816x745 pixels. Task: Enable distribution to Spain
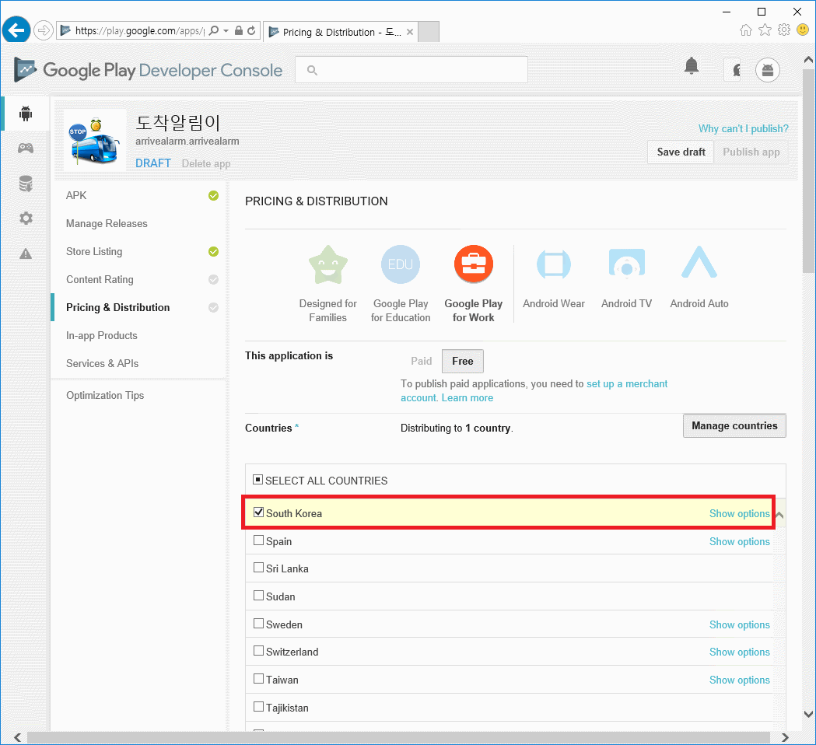coord(257,540)
